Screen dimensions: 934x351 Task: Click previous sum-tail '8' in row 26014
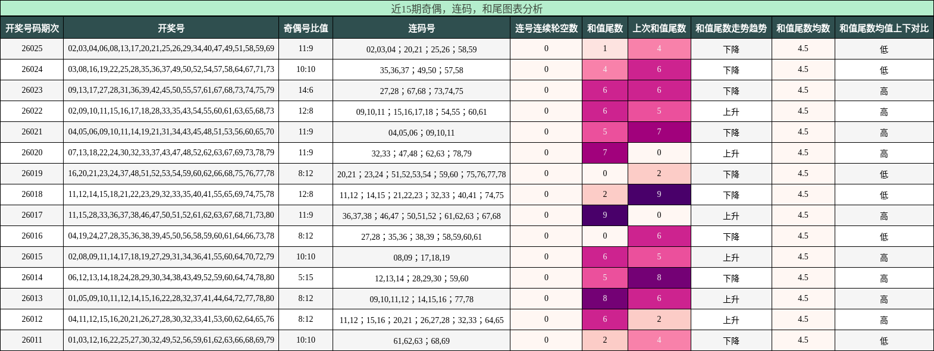[659, 278]
